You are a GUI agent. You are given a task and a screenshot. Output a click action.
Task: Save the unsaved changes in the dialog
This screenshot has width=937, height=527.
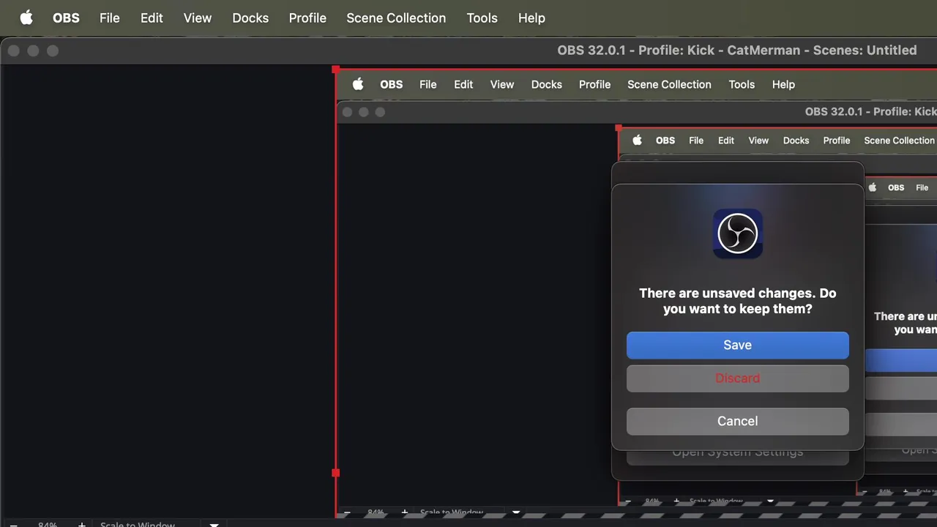(738, 345)
